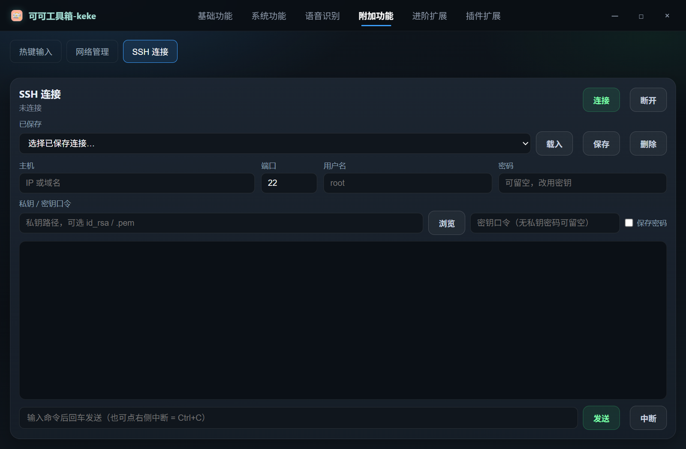686x449 pixels.
Task: Enable the 保存密码 checkbox
Action: 629,223
